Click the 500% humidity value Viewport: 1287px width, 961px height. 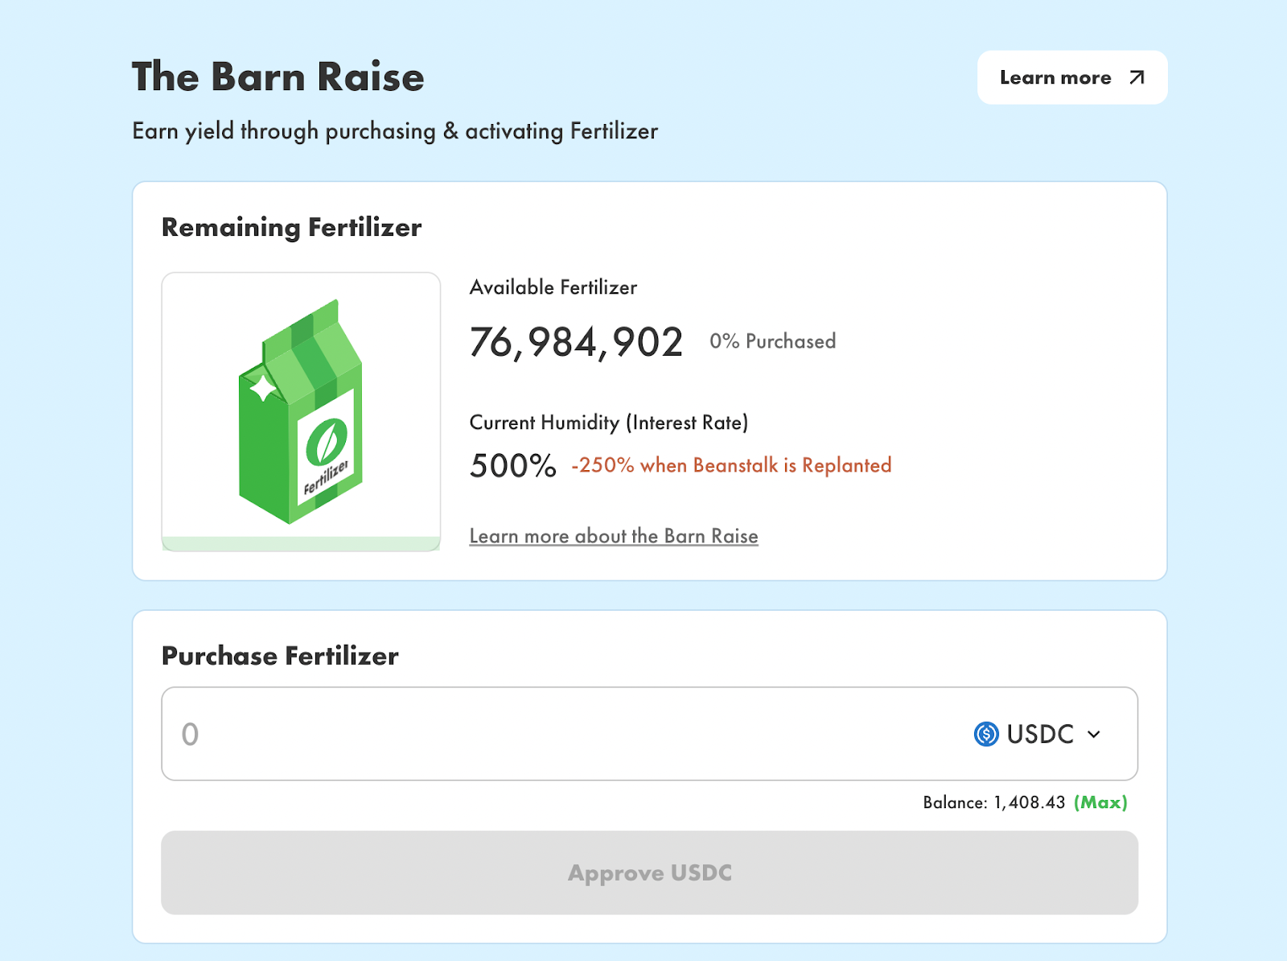pos(513,466)
